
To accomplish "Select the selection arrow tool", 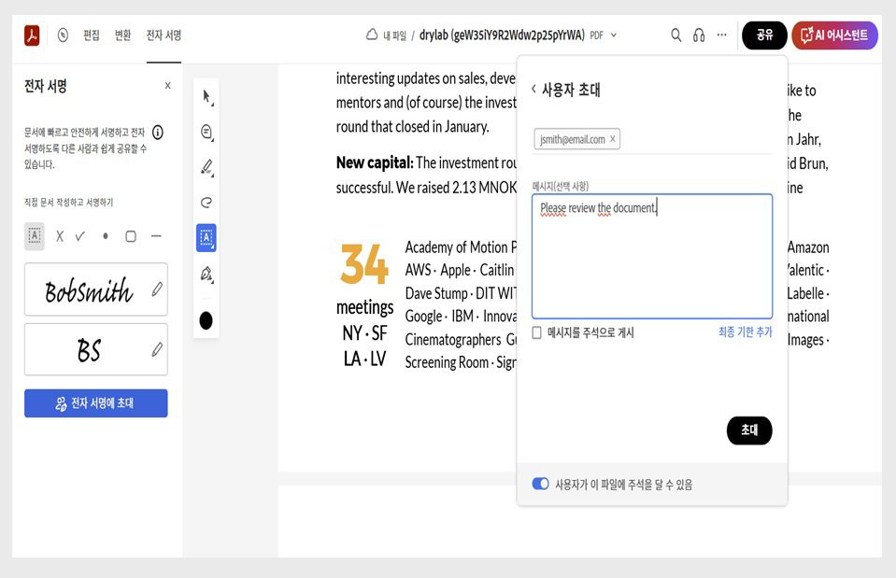I will [207, 96].
